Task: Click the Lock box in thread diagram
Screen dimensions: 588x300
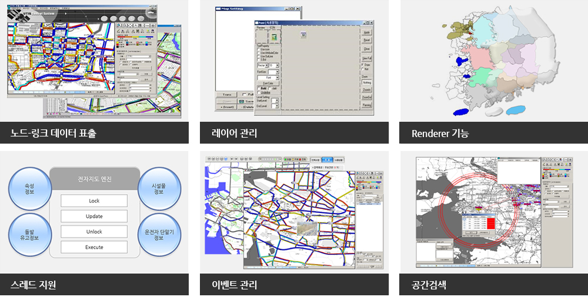Action: [x=94, y=201]
